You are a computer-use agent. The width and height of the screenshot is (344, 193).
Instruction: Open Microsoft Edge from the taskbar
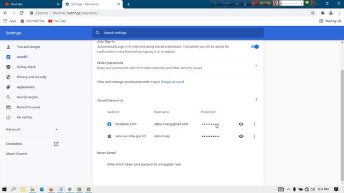point(42,189)
